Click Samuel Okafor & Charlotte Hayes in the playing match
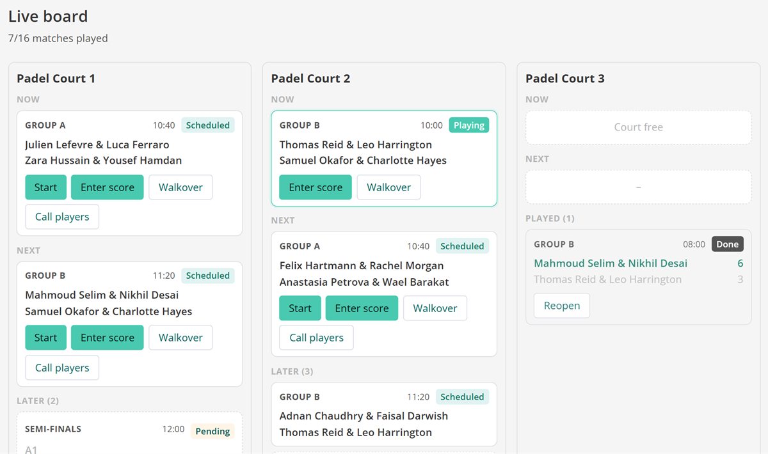Image resolution: width=768 pixels, height=454 pixels. click(x=363, y=160)
